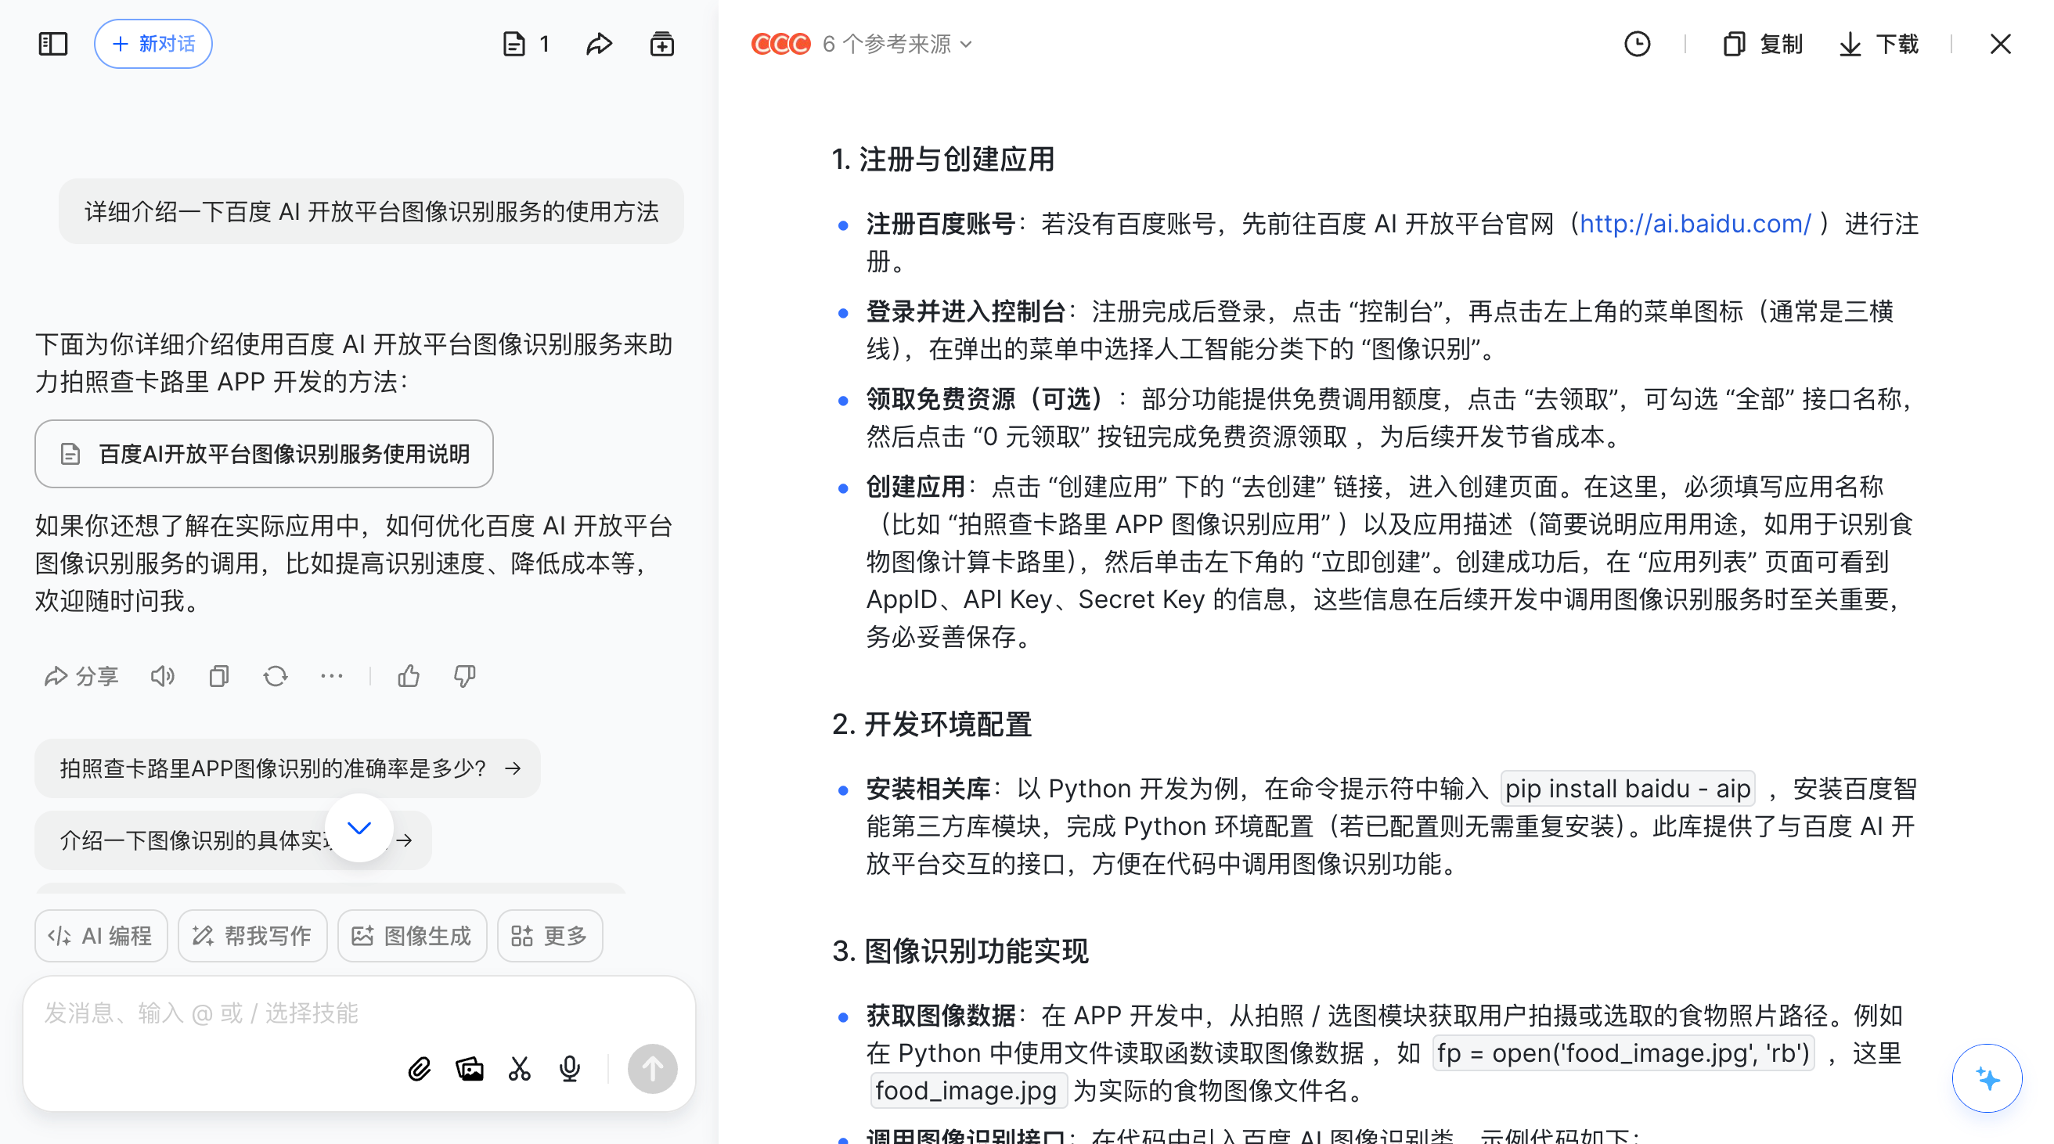
Task: Select the AI 编程 skill tab
Action: pyautogui.click(x=101, y=935)
